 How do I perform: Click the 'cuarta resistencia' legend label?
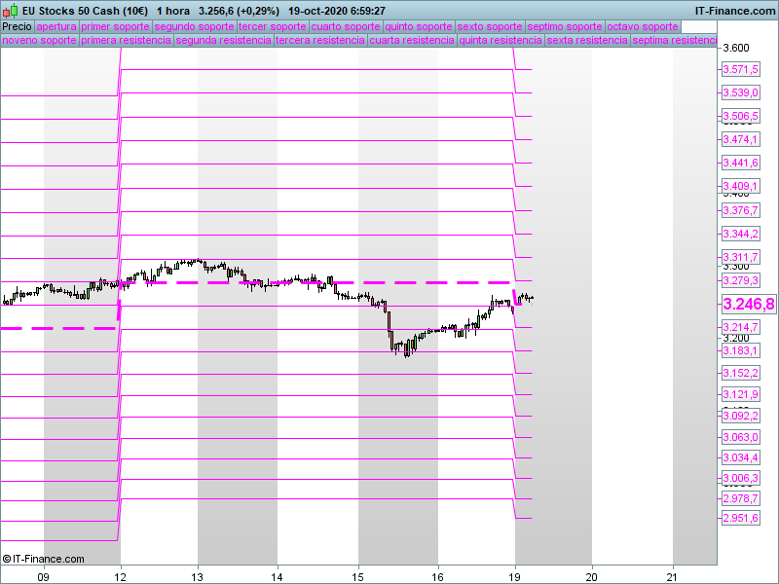[x=412, y=41]
